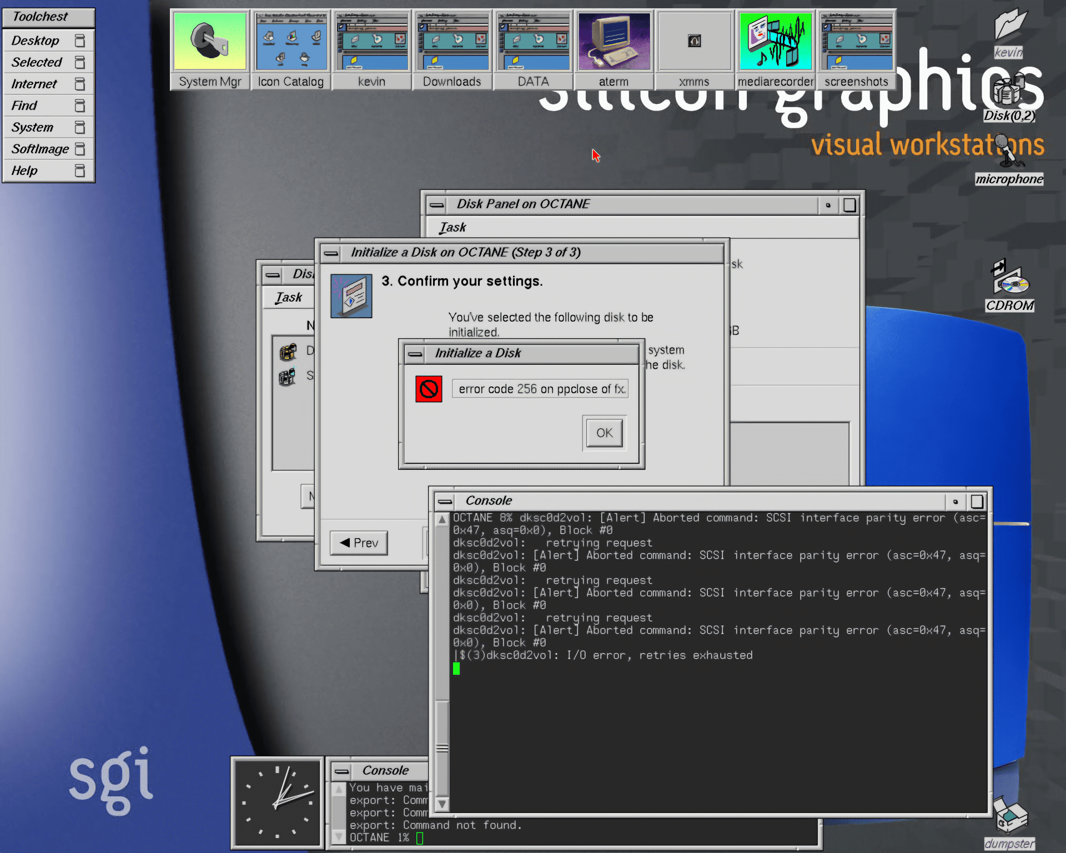The width and height of the screenshot is (1066, 853).
Task: Minimize the Disk Panel on OCTANE window
Action: pos(828,205)
